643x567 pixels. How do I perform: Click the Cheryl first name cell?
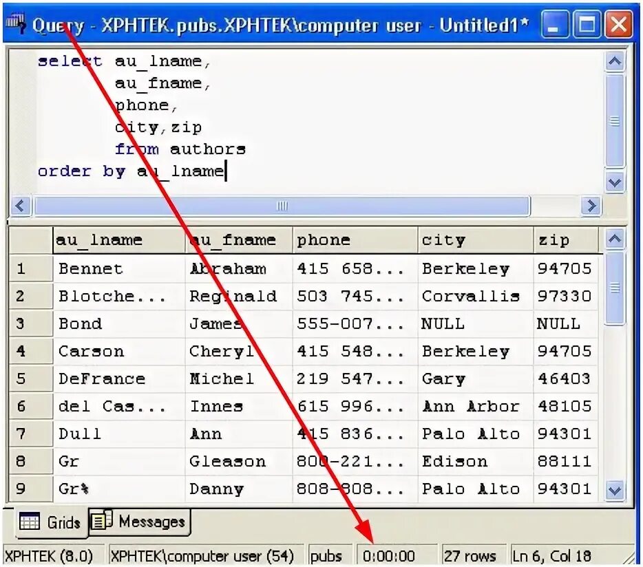click(x=239, y=352)
